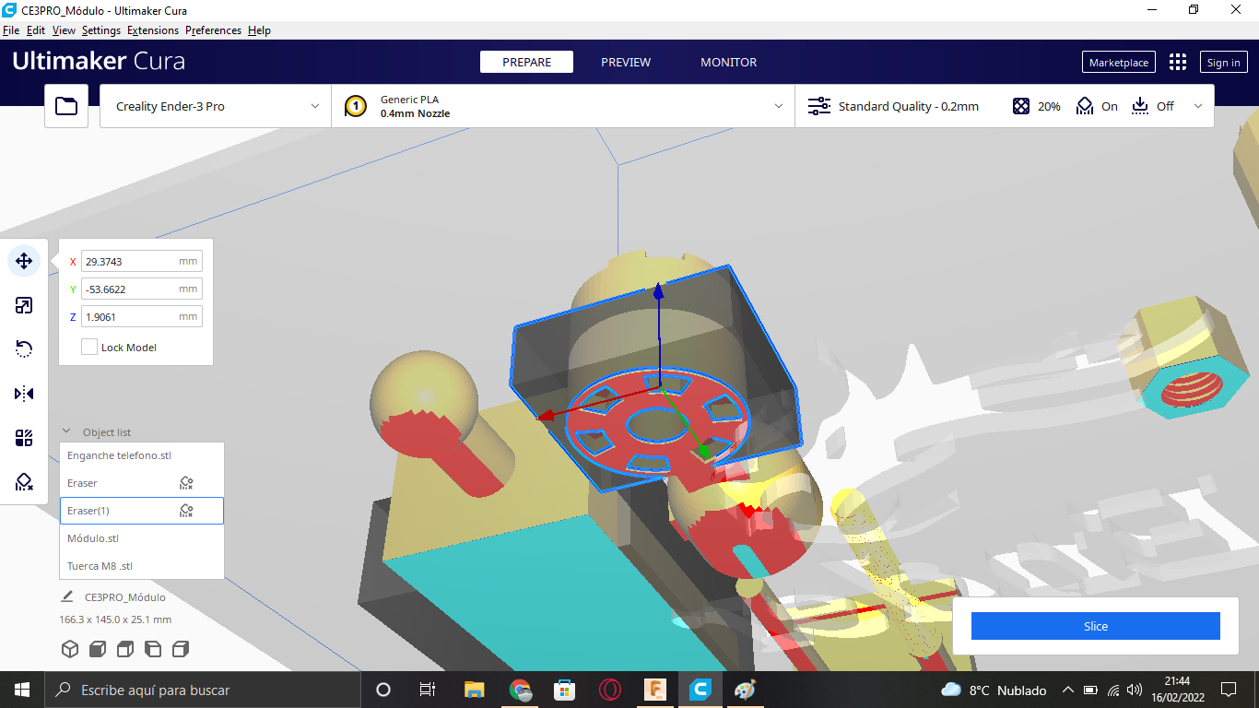Viewport: 1259px width, 708px height.
Task: Expand the print settings panel chevron
Action: [1198, 106]
